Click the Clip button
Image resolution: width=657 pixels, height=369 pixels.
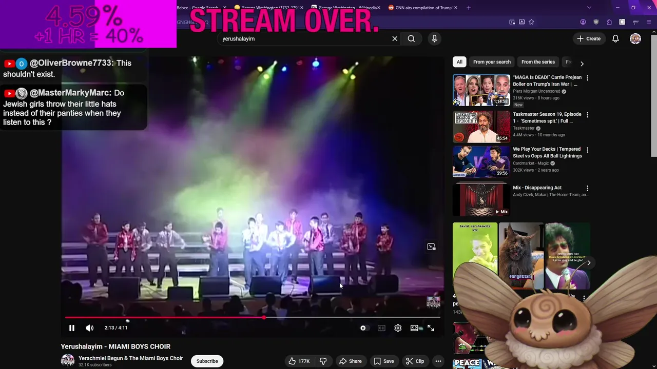tap(415, 361)
